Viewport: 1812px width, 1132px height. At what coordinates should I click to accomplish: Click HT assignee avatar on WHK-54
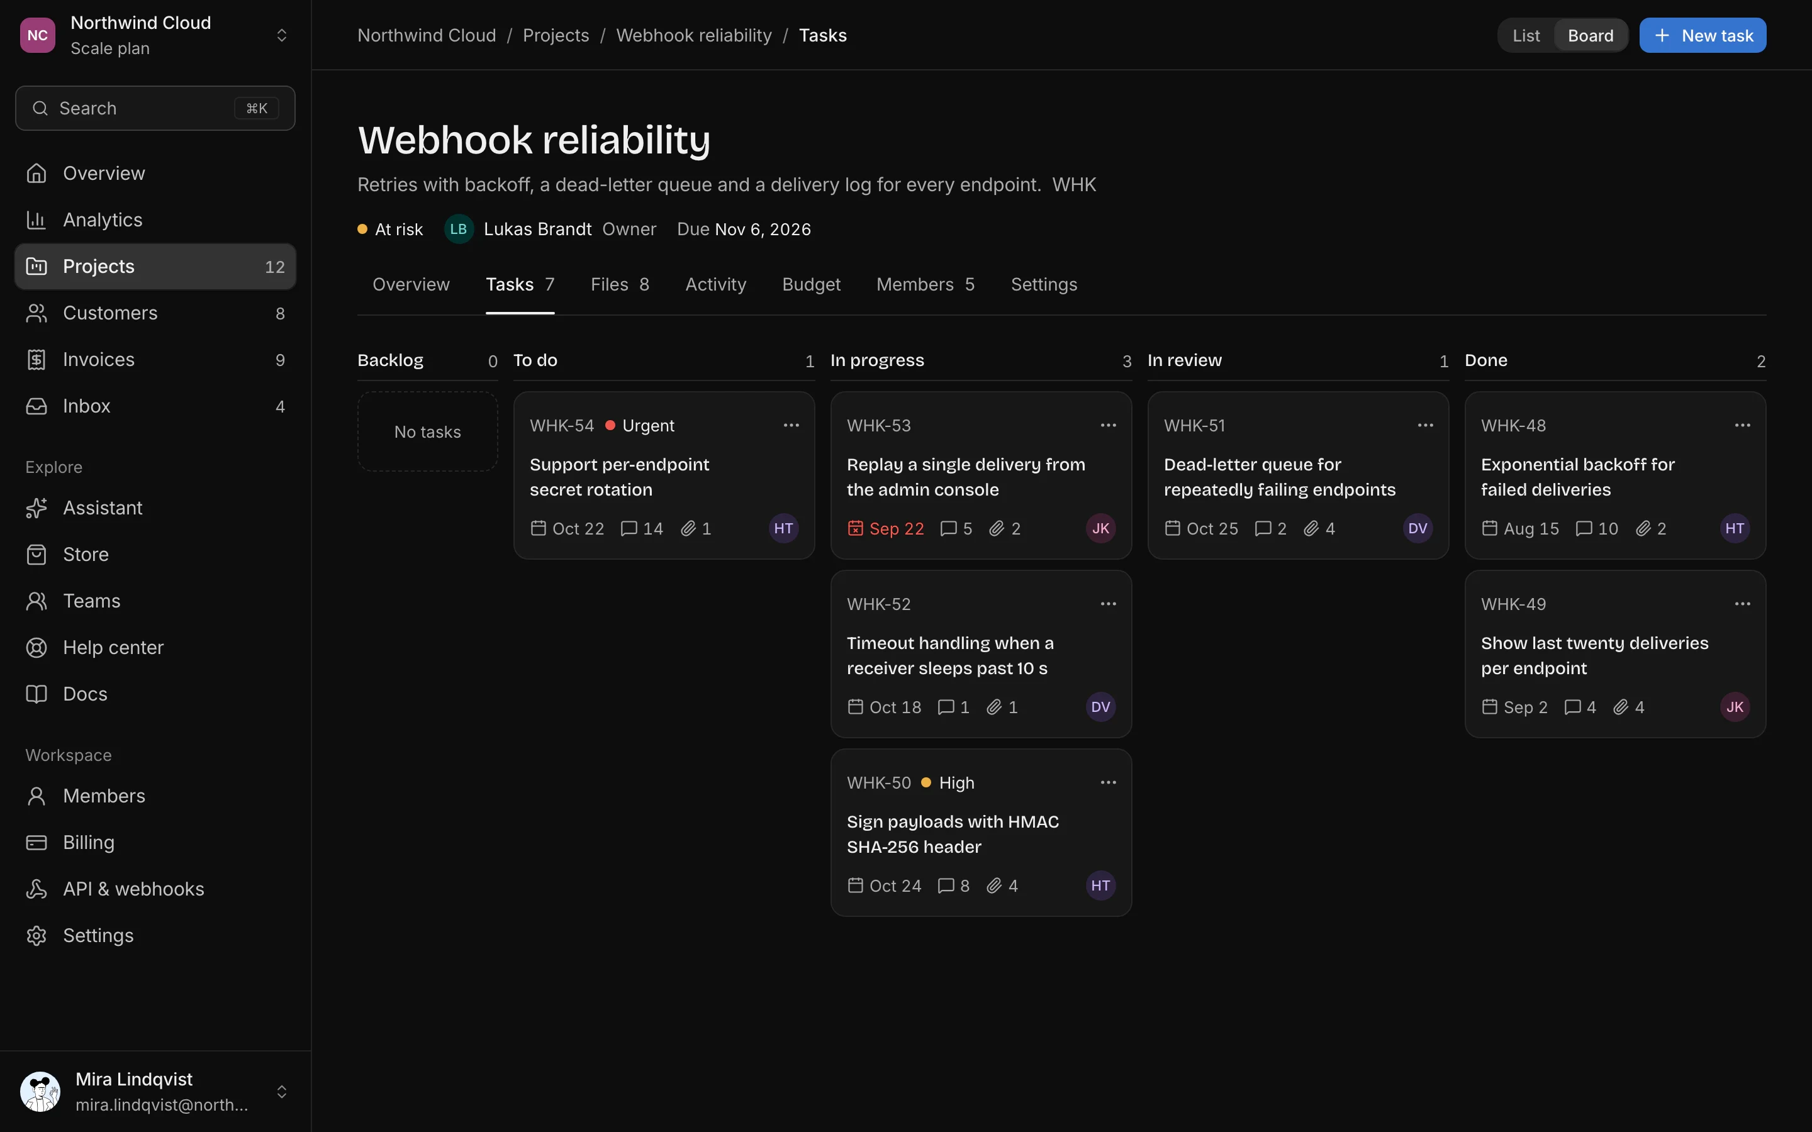pos(783,528)
